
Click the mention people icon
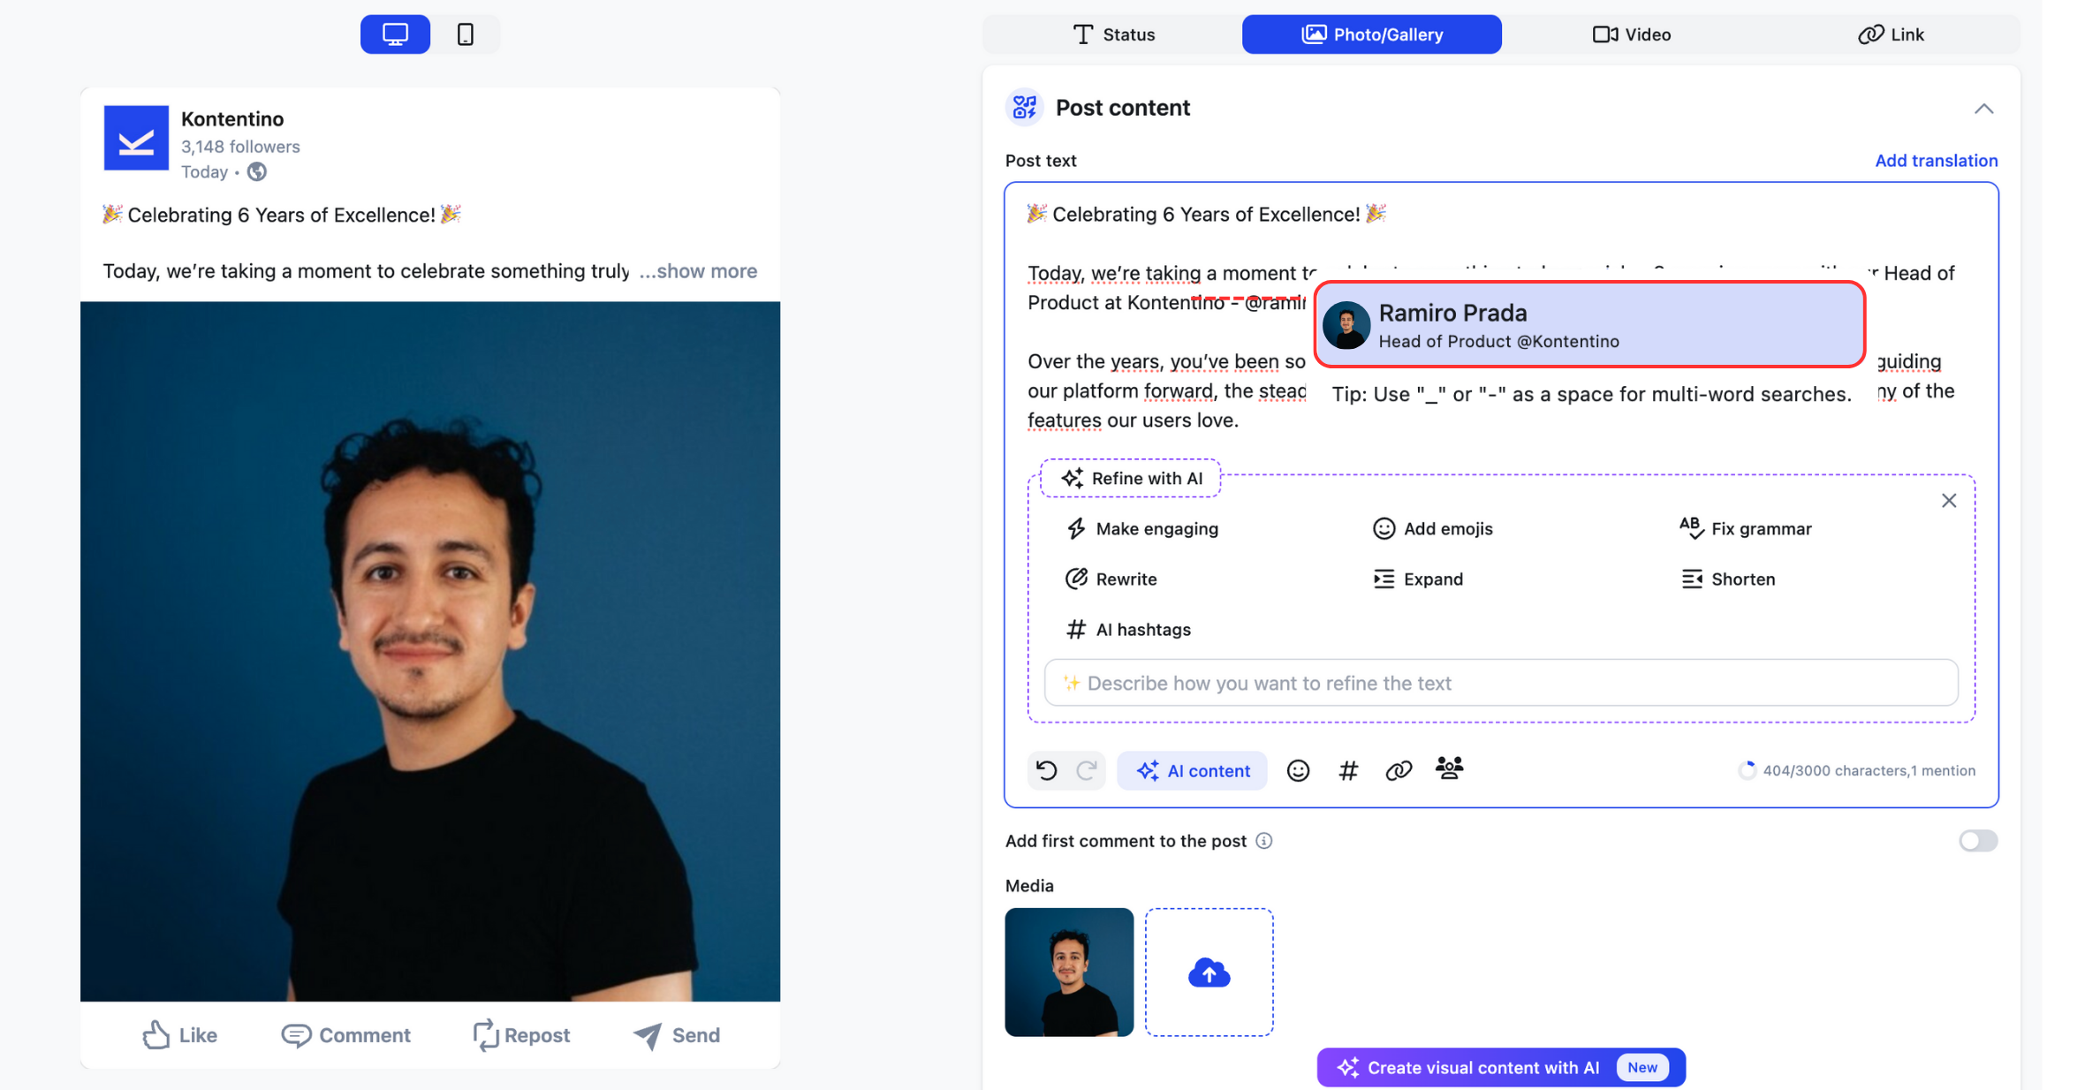[x=1449, y=768]
